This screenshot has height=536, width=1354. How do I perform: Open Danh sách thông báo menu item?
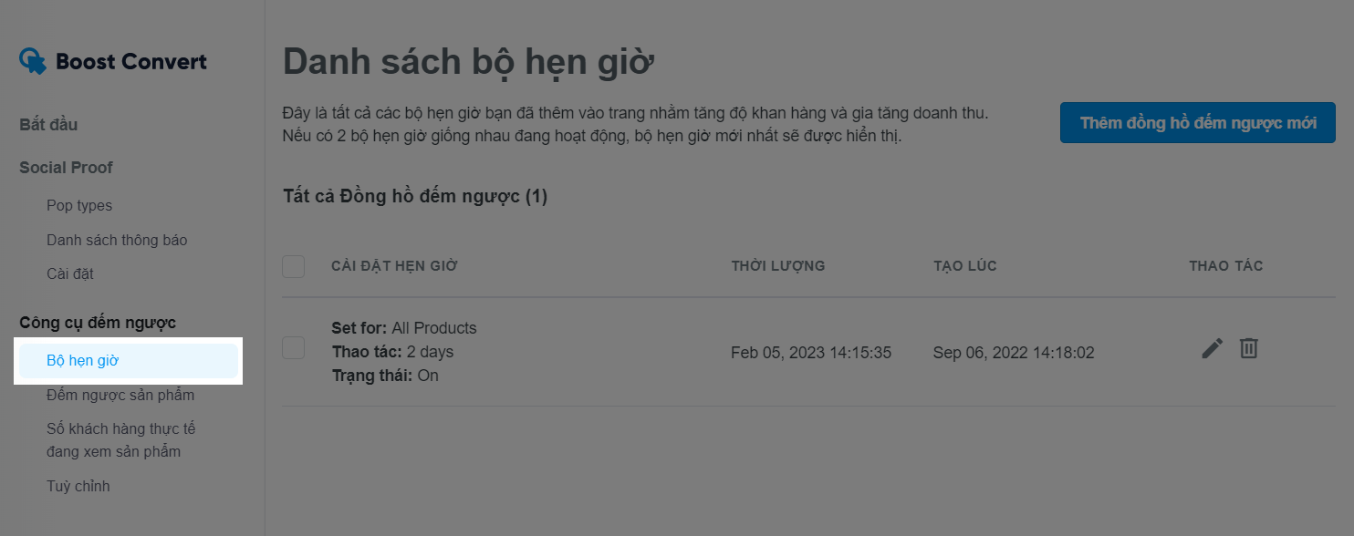[117, 240]
